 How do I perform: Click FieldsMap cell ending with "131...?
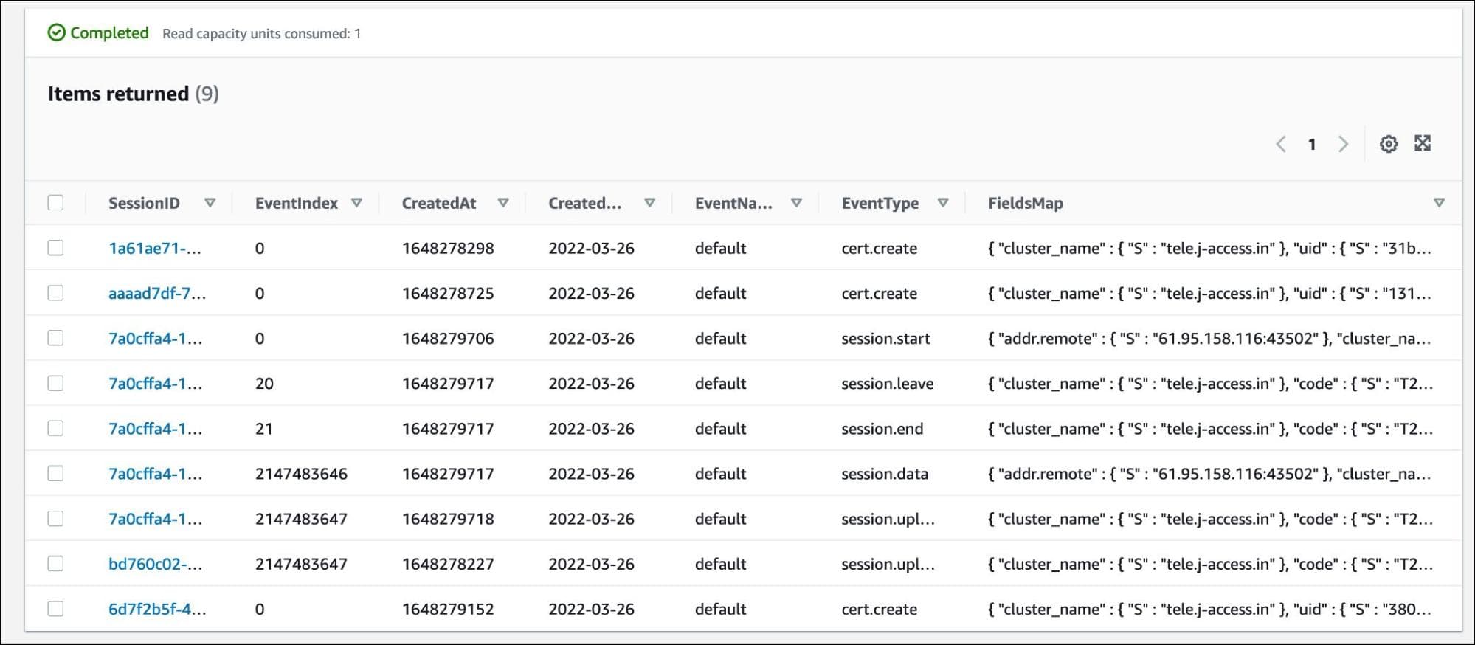1209,294
